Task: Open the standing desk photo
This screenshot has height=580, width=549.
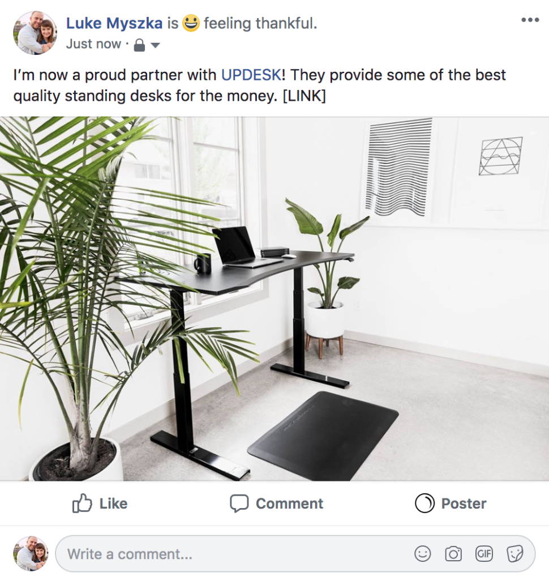Action: (274, 298)
